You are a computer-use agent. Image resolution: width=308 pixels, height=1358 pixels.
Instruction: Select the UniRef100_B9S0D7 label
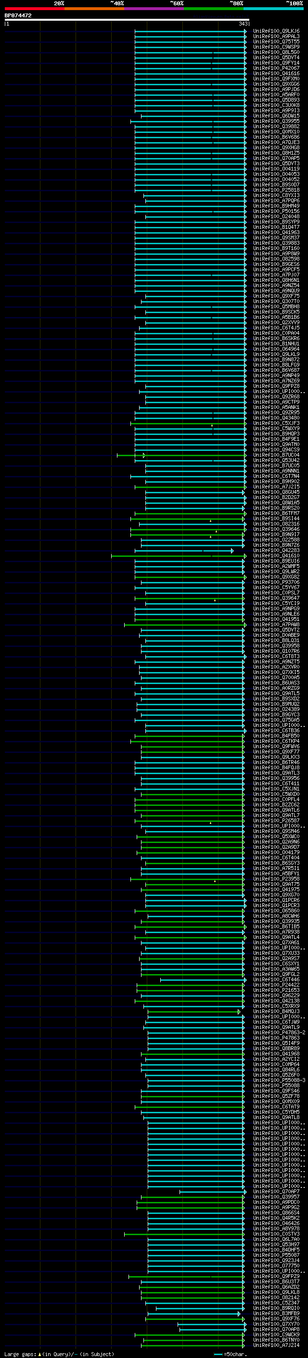pos(276,185)
